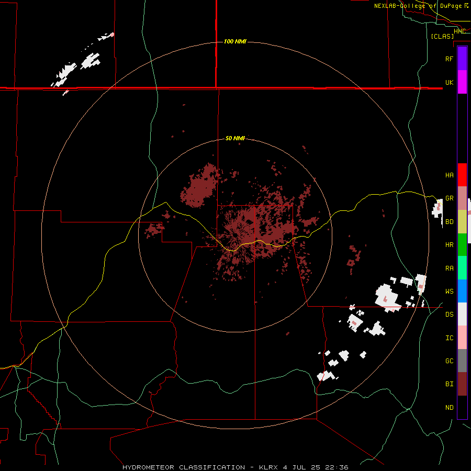
Task: Click the 22:36 timestamp
Action: click(x=335, y=467)
